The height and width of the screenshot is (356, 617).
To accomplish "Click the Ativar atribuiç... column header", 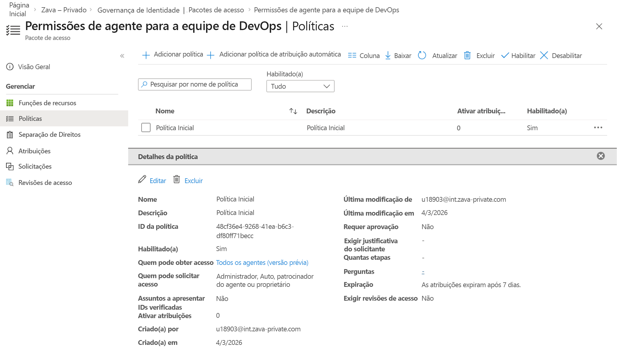I will click(481, 111).
